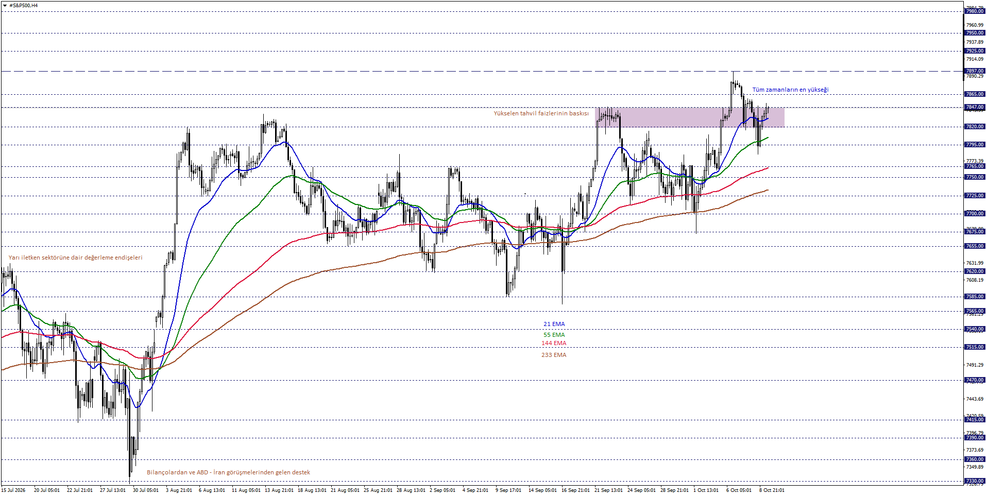This screenshot has width=987, height=496.
Task: Click the 7608.19 price scale value
Action: [x=975, y=280]
